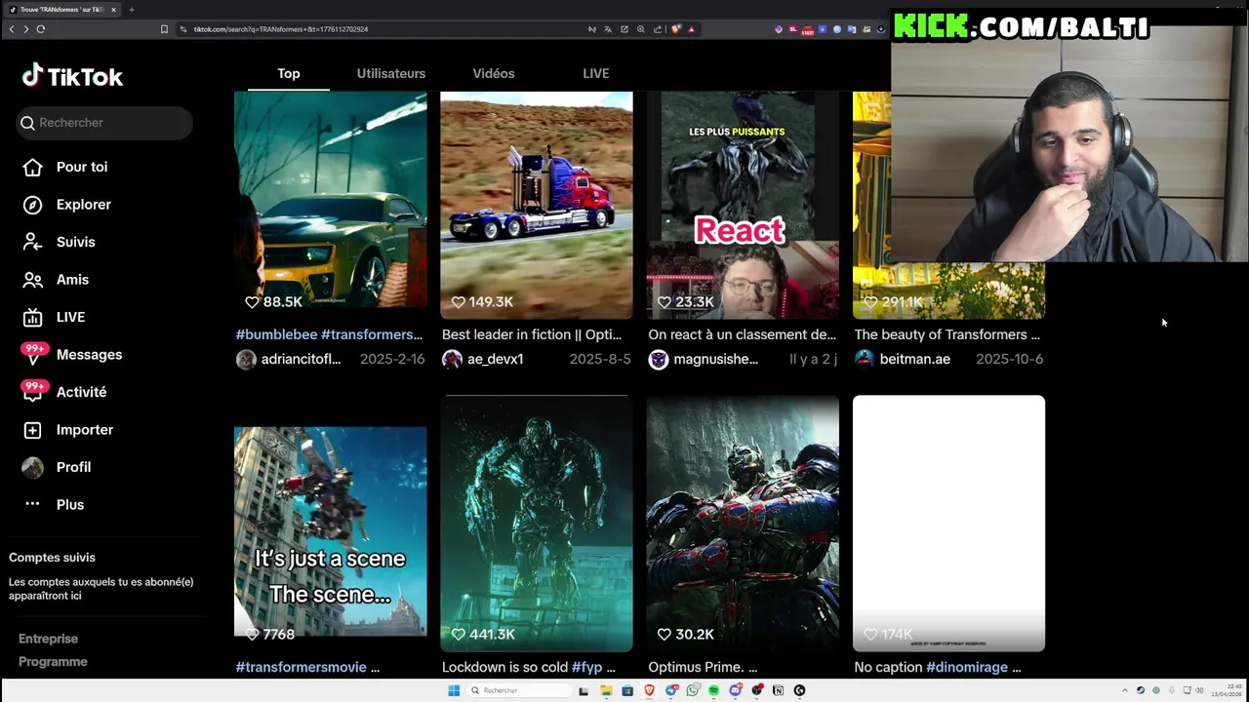Image resolution: width=1249 pixels, height=702 pixels.
Task: Open adriancitofl... user profile link
Action: click(301, 359)
